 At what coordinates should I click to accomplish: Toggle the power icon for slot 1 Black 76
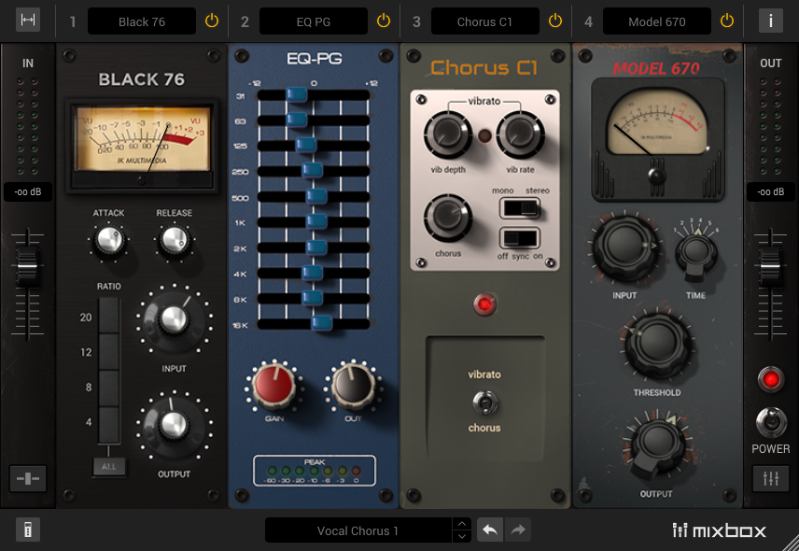212,21
